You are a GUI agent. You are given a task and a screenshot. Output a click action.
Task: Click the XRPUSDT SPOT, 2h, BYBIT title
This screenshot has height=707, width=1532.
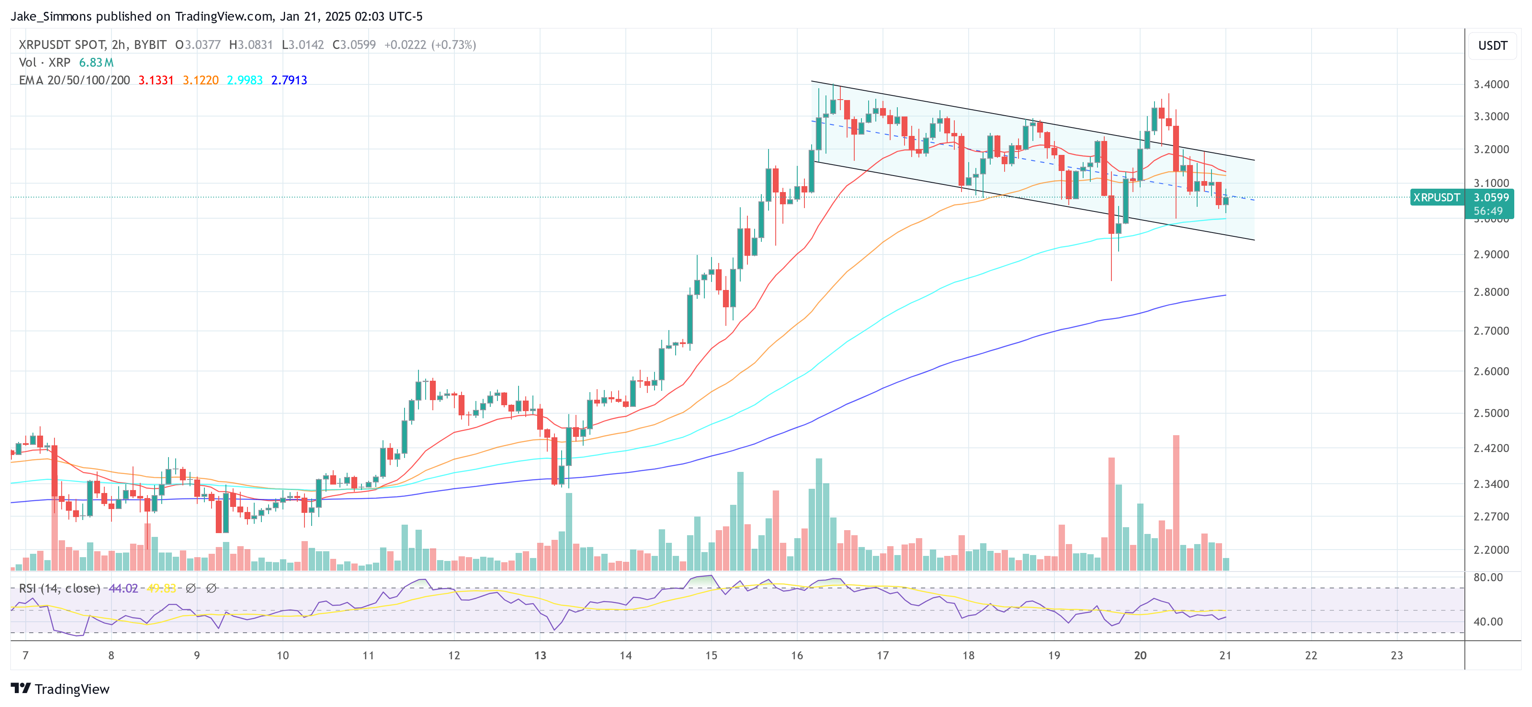[92, 45]
